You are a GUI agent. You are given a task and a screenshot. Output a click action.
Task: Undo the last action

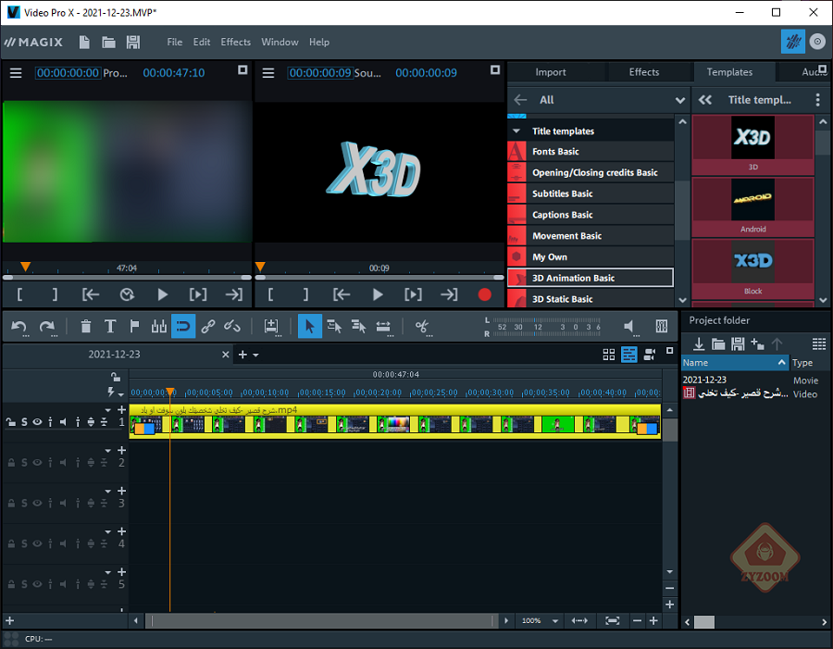(19, 327)
